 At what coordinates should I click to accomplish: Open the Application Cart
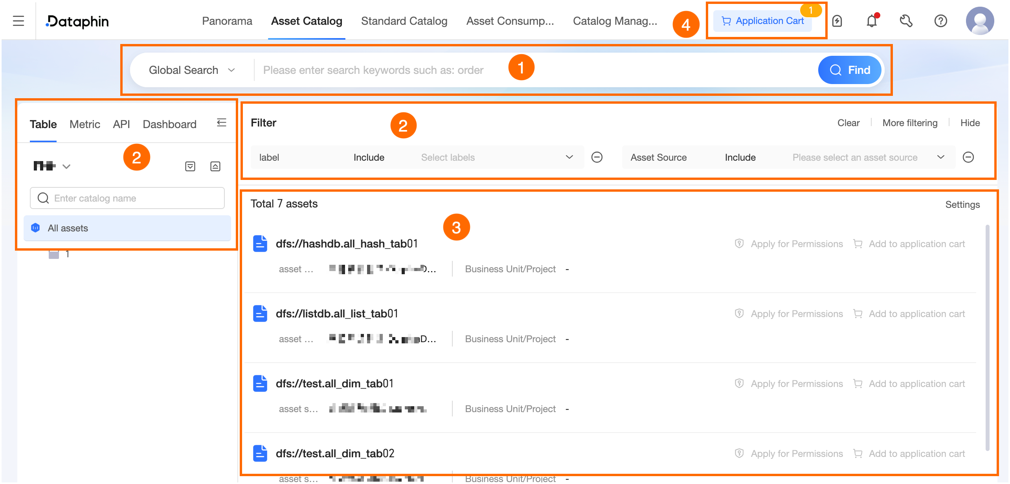(x=763, y=21)
